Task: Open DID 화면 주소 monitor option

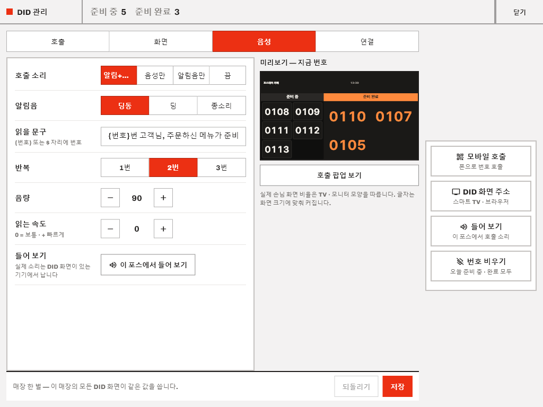Action: 480,196
